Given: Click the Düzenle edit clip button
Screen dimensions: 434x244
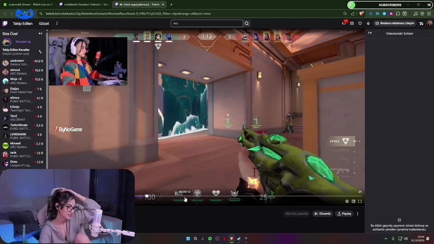Looking at the screenshot, I should [322, 213].
